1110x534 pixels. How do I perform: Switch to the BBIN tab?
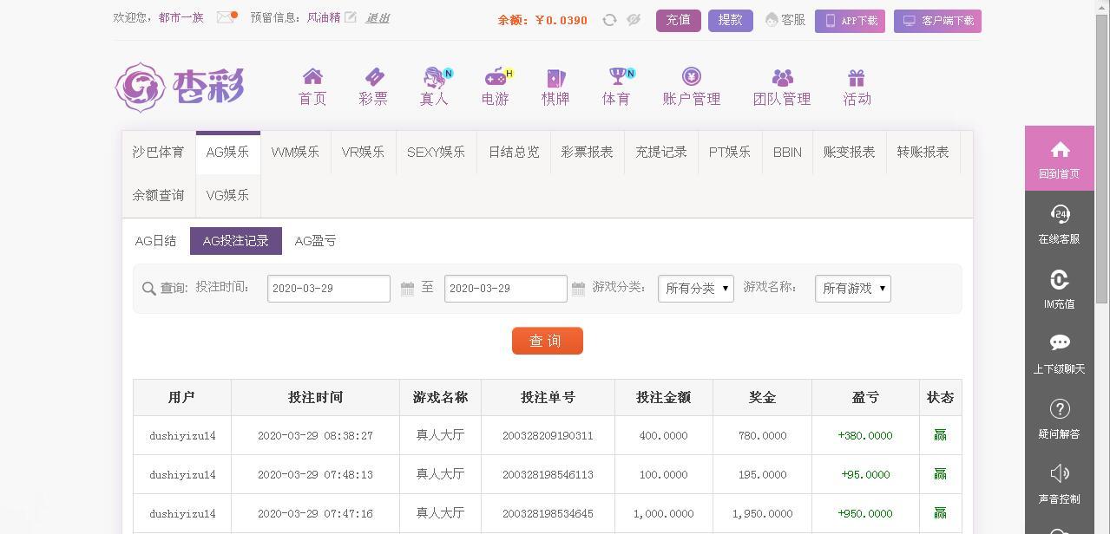click(x=786, y=152)
